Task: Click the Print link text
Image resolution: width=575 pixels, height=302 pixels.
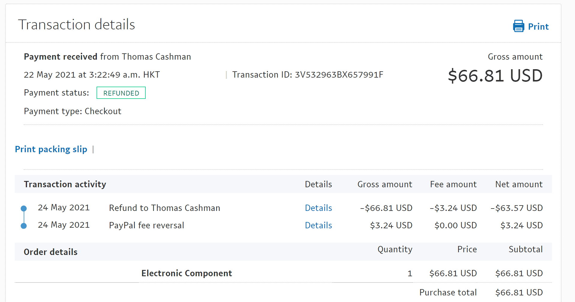Action: click(538, 27)
